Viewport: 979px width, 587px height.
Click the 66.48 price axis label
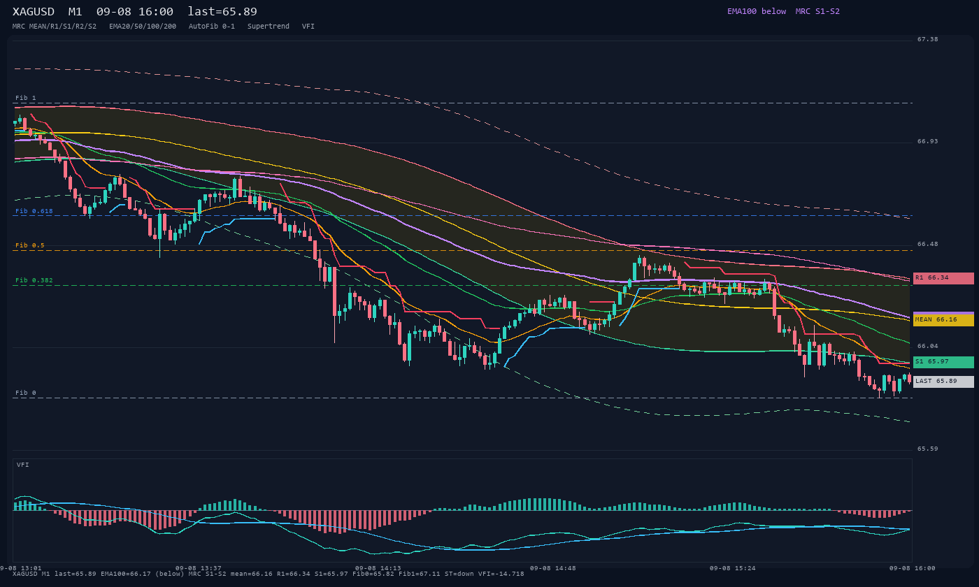click(x=928, y=244)
